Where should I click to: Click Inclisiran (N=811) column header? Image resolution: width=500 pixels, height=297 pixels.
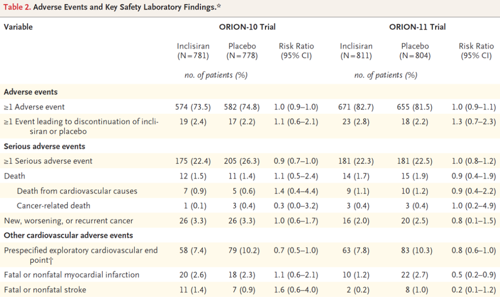pos(356,51)
